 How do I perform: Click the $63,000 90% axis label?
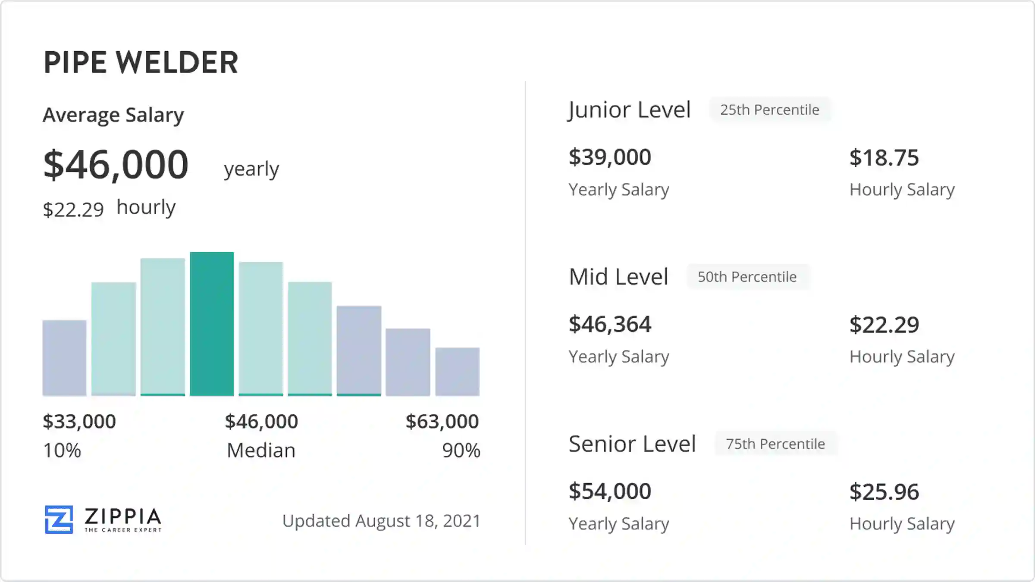pyautogui.click(x=442, y=422)
